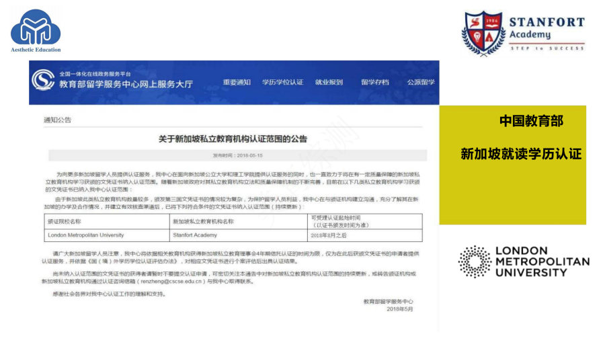Click the 新加坡就读学历认证 text in yellow box

pos(521,154)
